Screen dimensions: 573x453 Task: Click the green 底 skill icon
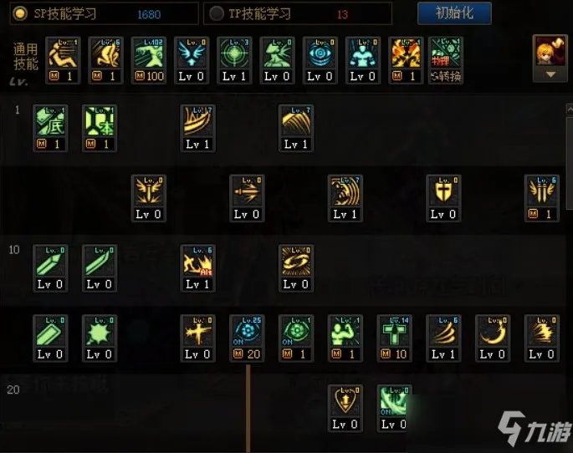click(50, 128)
